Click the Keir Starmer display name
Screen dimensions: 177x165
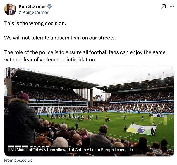32,6
